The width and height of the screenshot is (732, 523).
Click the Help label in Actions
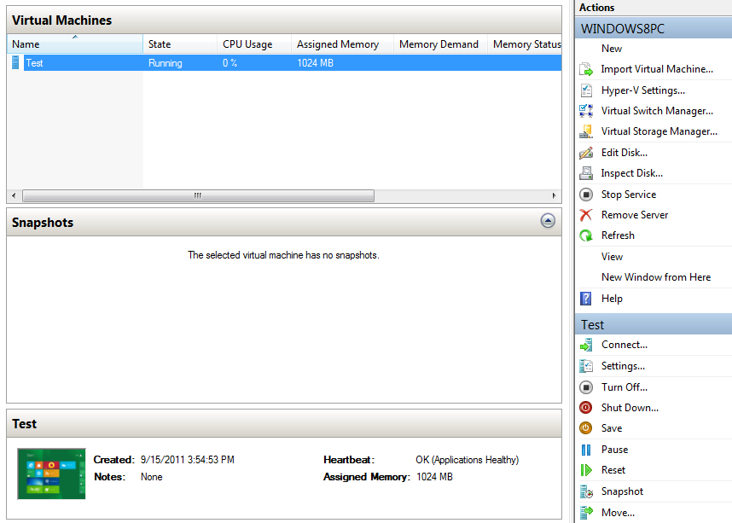pos(612,299)
